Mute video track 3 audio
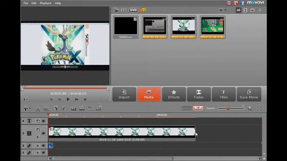The image size is (287, 161). click(x=38, y=137)
